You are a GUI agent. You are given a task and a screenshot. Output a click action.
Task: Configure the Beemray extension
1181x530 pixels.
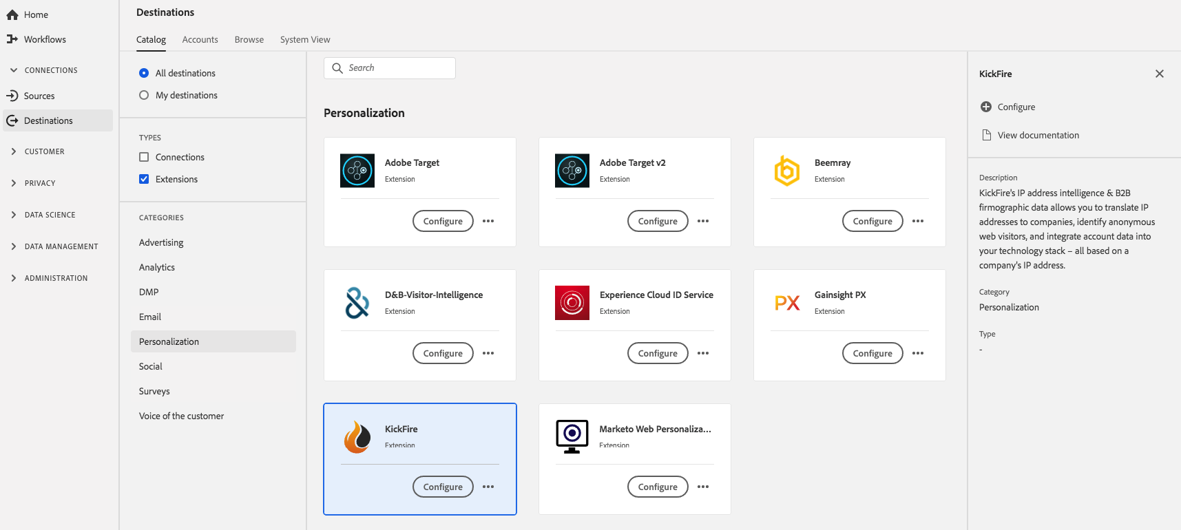point(872,221)
